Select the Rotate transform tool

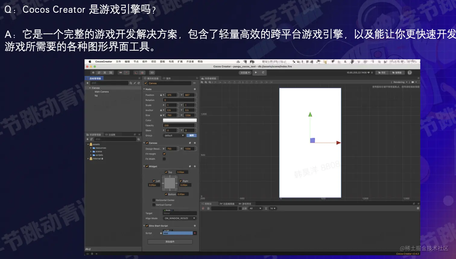(x=99, y=73)
